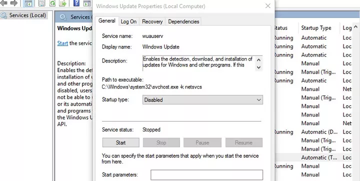The width and height of the screenshot is (360, 181).
Task: Click the greyed-out Stop button
Action: tap(161, 142)
